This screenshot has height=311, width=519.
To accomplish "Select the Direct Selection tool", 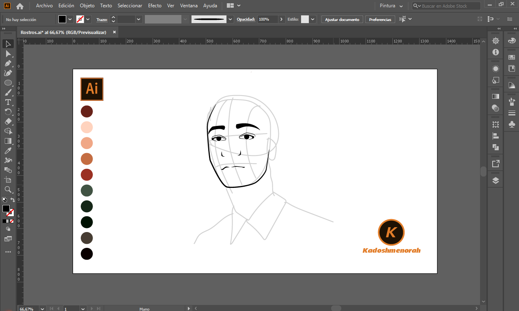I will (8, 53).
